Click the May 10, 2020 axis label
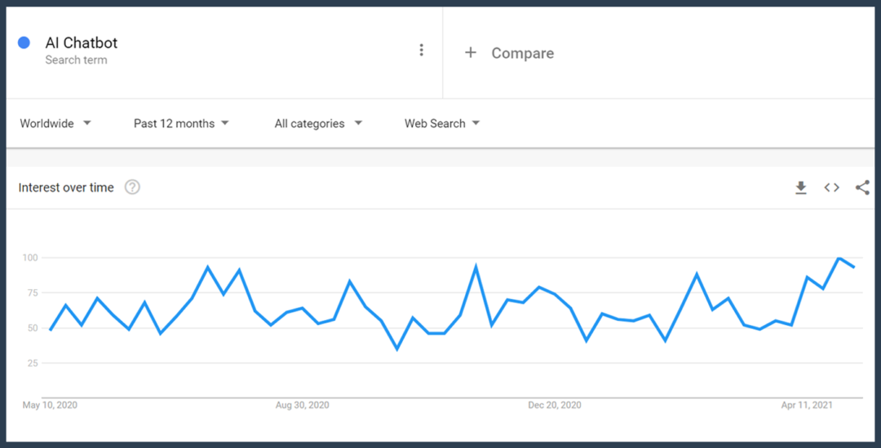The height and width of the screenshot is (448, 881). click(x=50, y=405)
